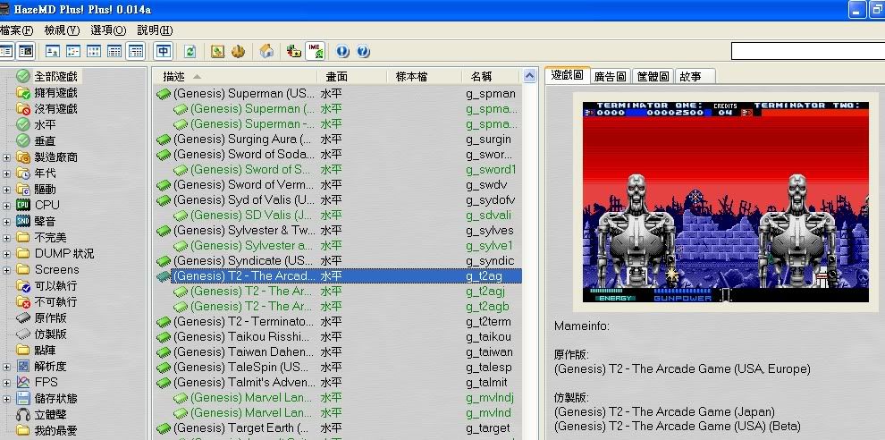Click the 我的最愛 folder icon

point(23,430)
